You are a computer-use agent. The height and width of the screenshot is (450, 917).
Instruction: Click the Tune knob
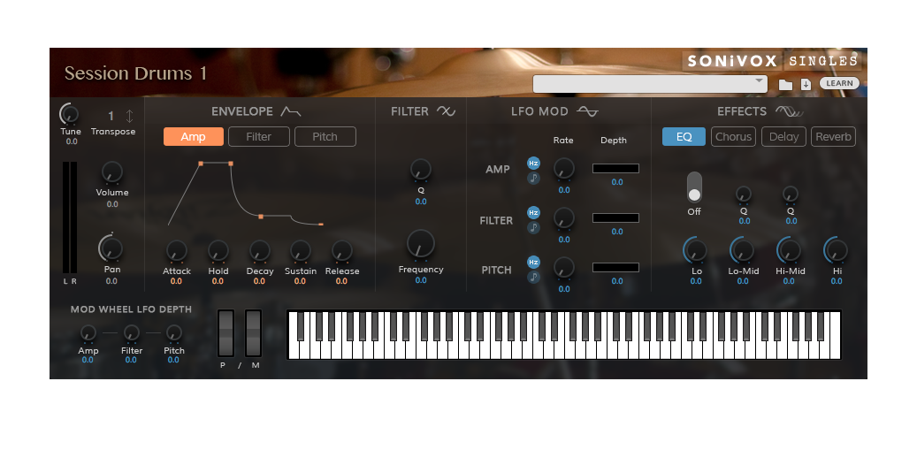coord(70,114)
